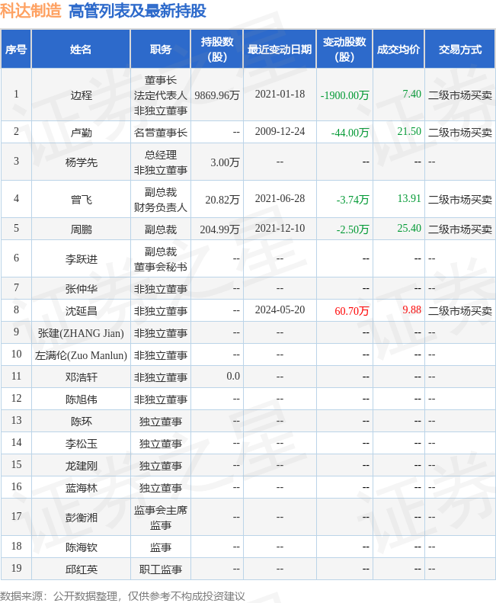Click the name 陈旭伟

click(81, 399)
